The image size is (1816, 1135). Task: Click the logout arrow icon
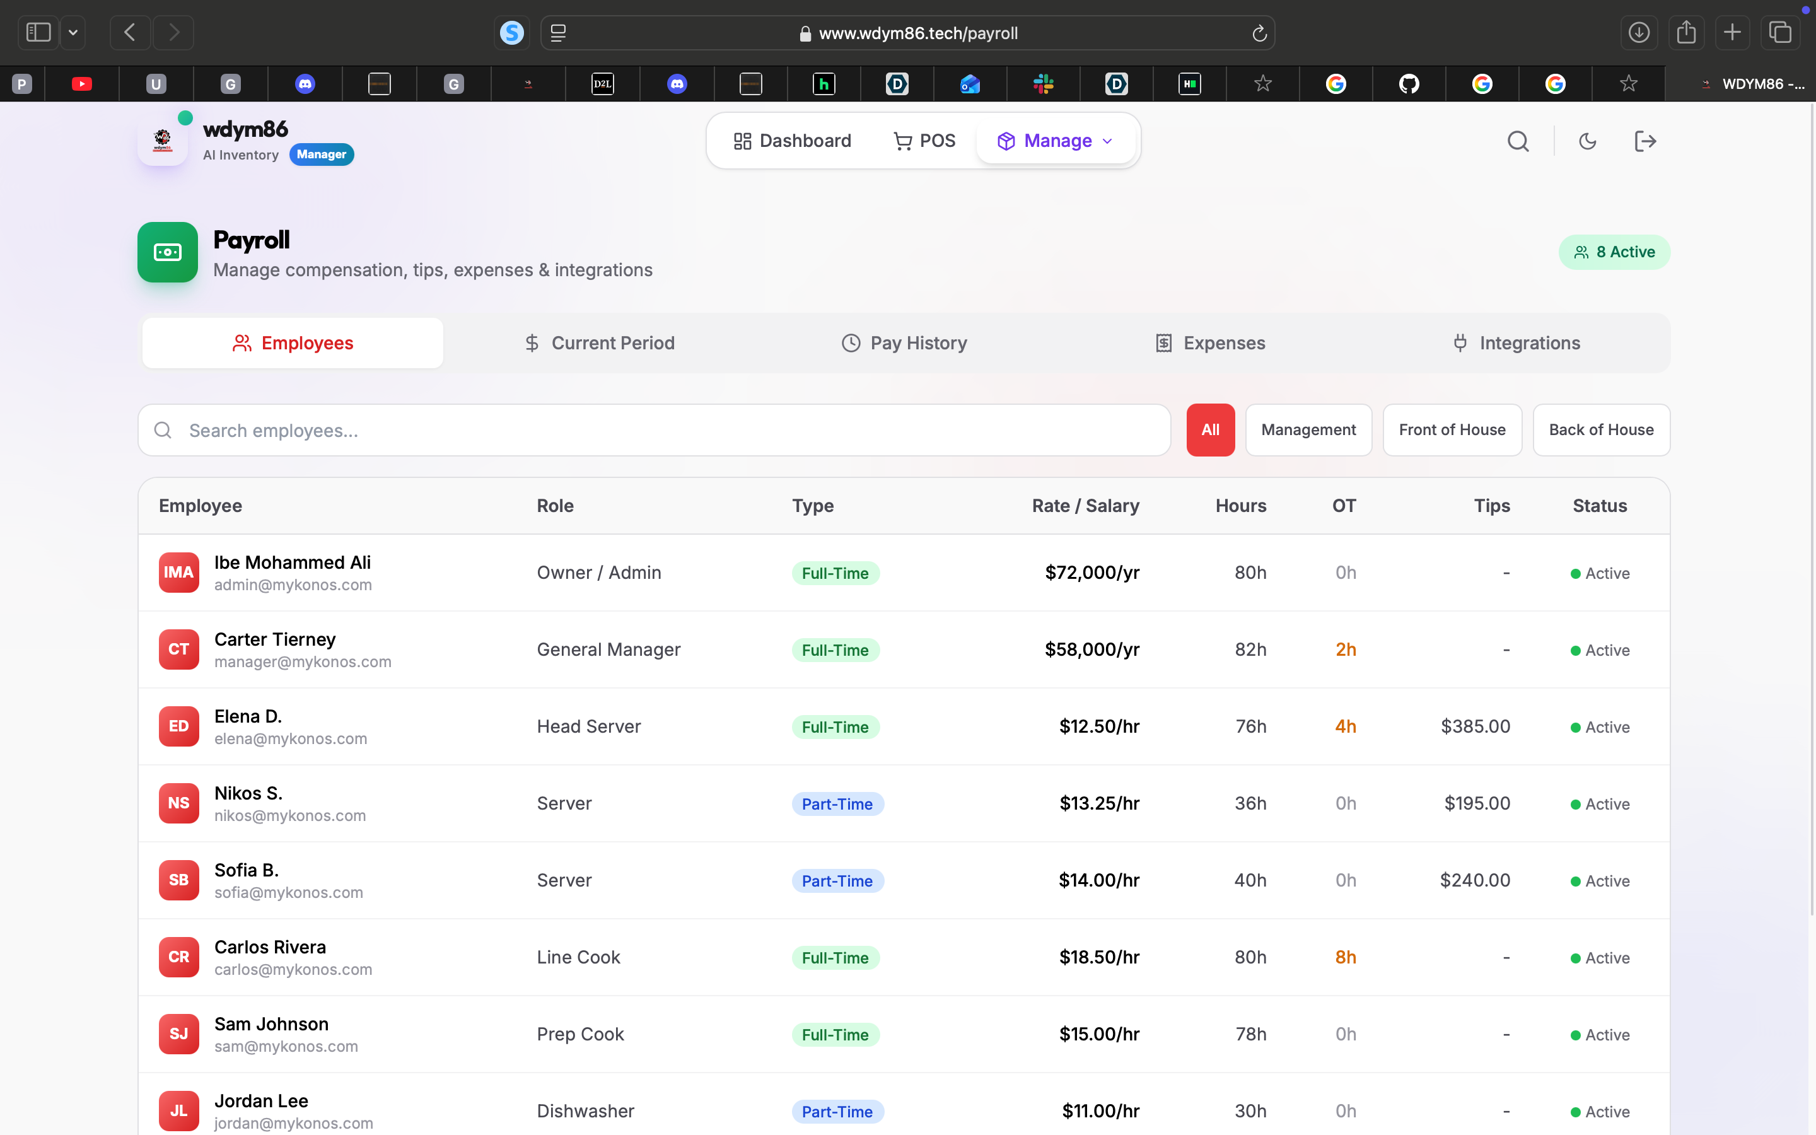point(1645,141)
